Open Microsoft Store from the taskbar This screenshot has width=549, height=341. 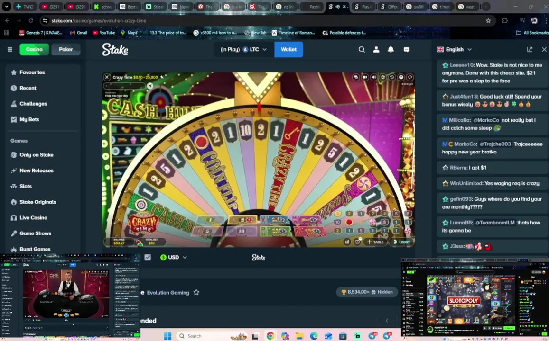tap(343, 336)
